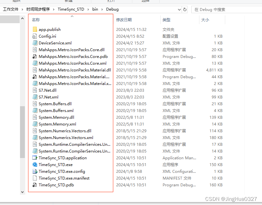Click the DeviceService.xml file icon

pyautogui.click(x=35, y=43)
